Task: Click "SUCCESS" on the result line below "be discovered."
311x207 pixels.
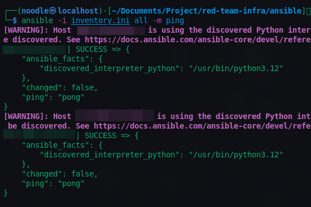Action: (x=100, y=136)
